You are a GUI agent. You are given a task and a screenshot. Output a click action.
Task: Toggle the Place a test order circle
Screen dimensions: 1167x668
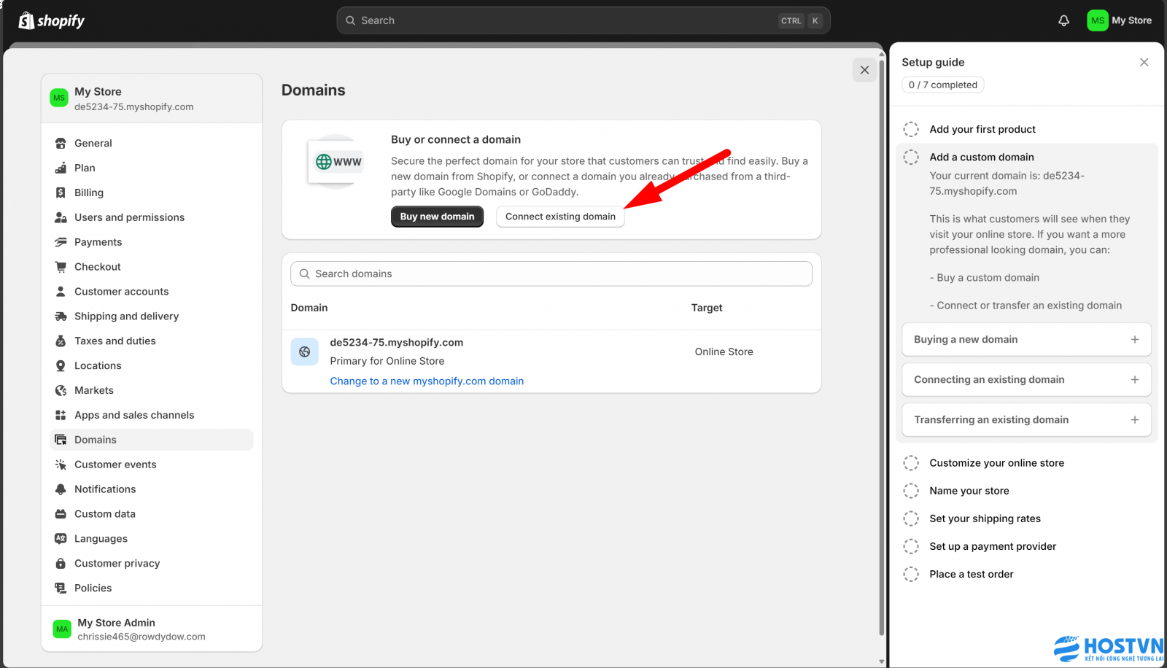(911, 574)
